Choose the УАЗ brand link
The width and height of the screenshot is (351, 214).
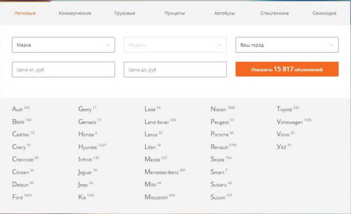(281, 147)
